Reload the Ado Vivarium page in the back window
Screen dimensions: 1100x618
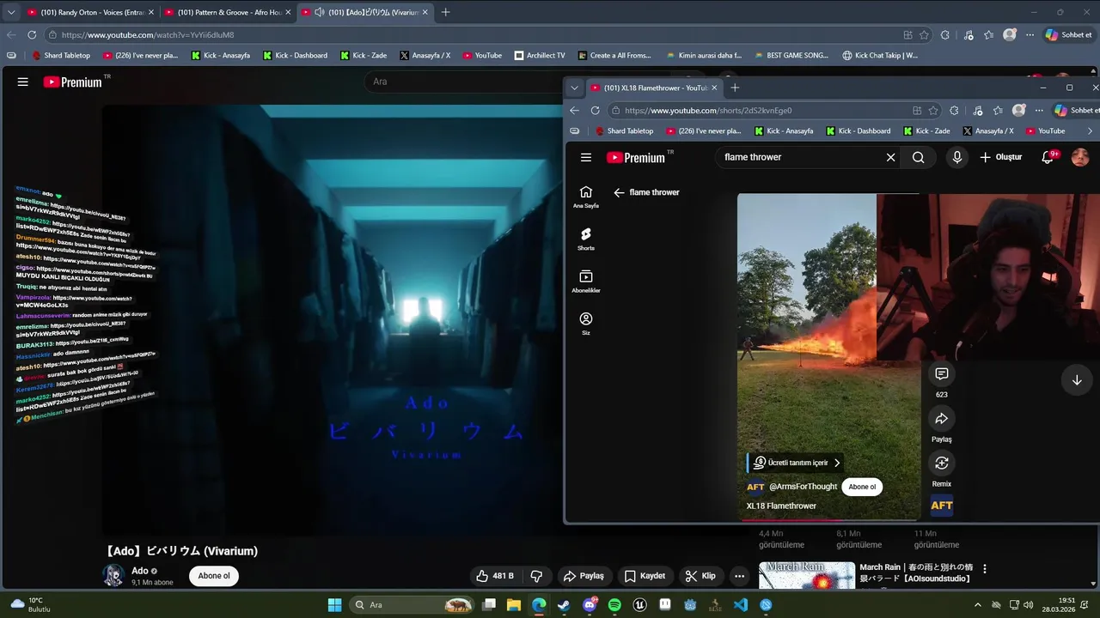(32, 34)
